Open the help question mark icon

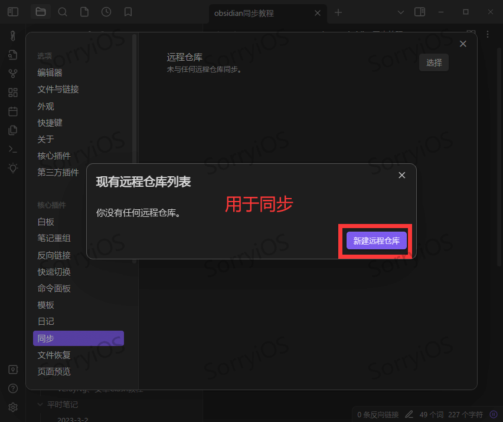pos(13,388)
